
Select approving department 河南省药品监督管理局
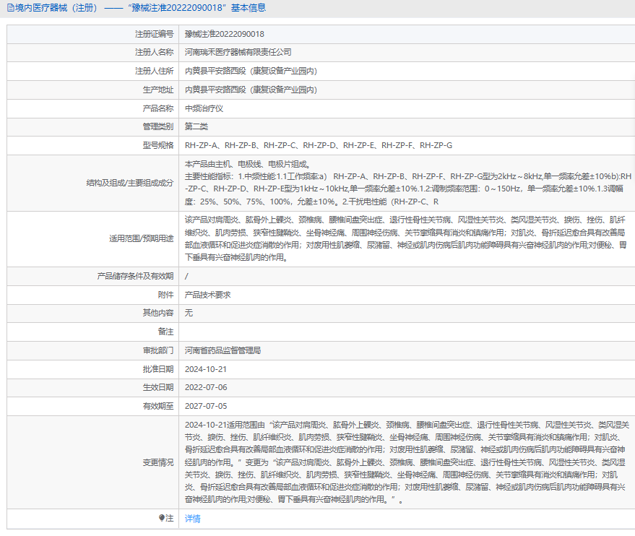(223, 350)
